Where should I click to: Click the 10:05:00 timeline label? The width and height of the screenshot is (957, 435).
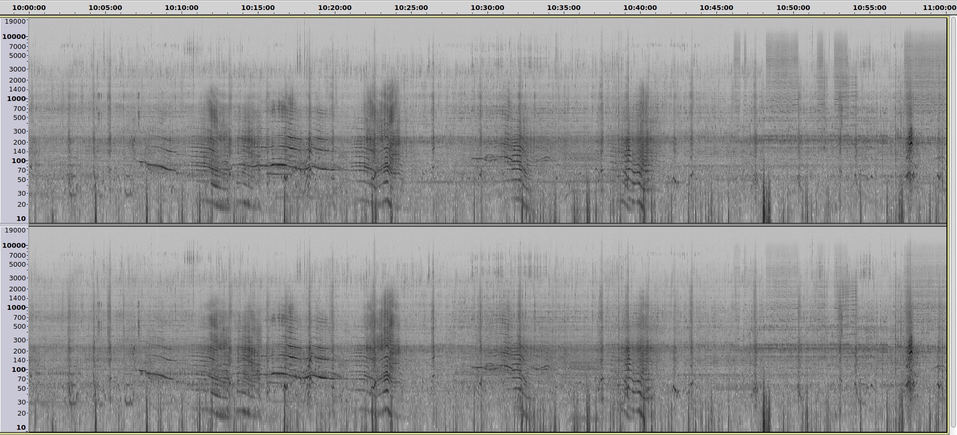tap(105, 8)
